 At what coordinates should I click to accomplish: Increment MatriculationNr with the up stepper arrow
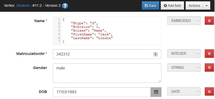pyautogui.click(x=155, y=53)
